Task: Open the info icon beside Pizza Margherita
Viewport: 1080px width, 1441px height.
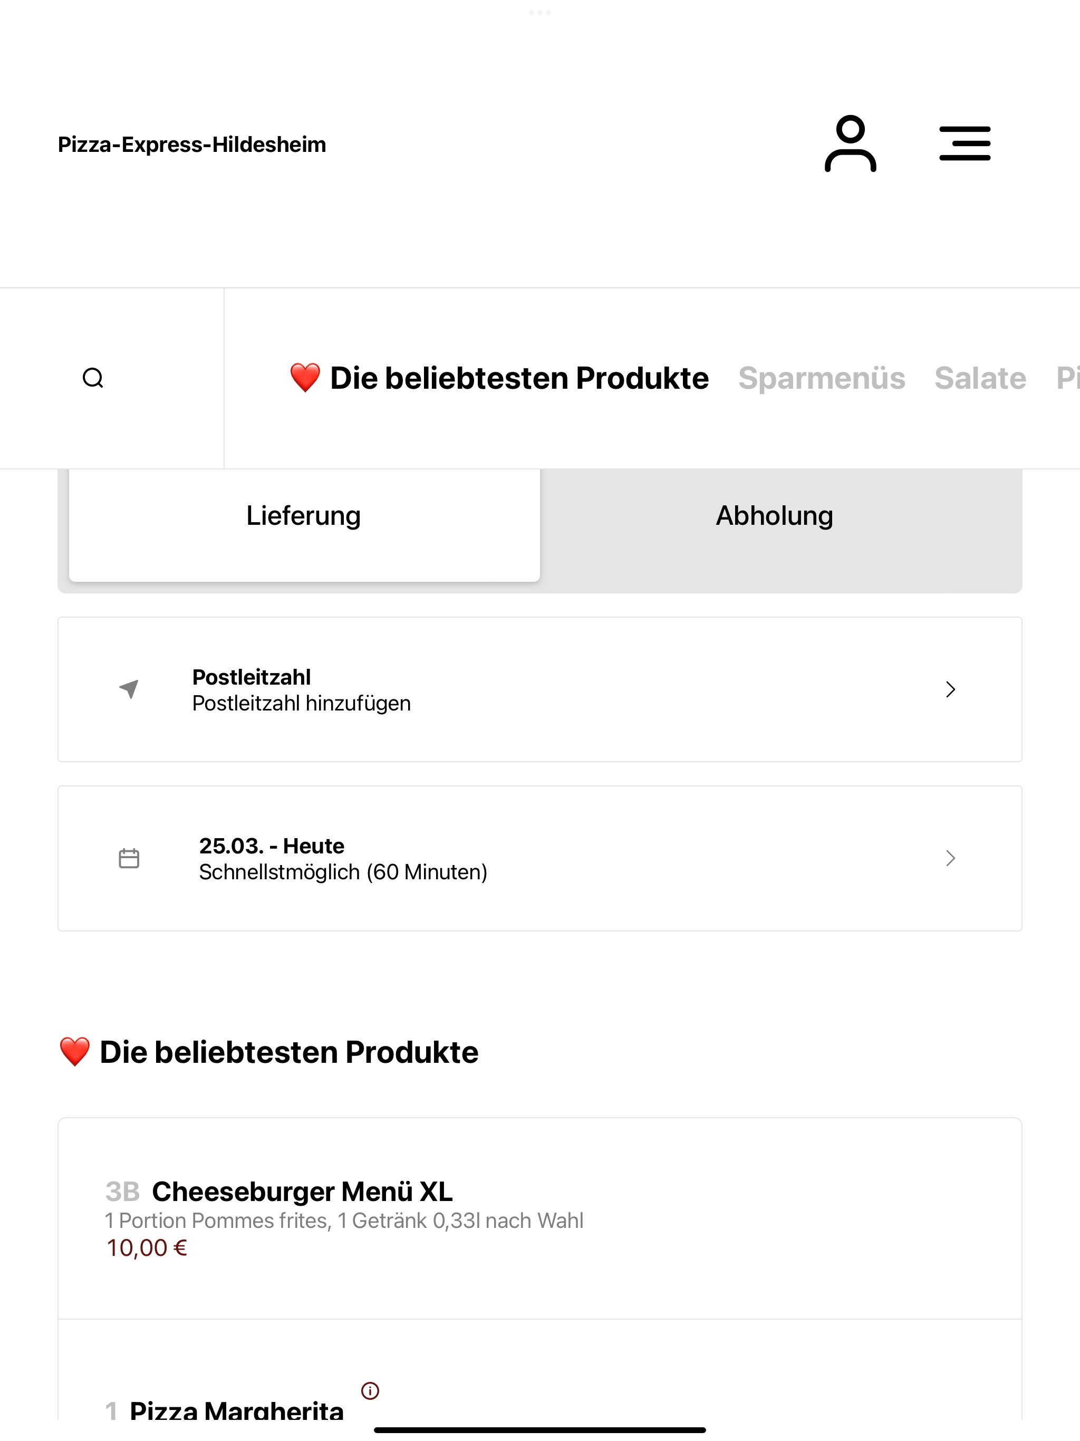Action: [370, 1391]
